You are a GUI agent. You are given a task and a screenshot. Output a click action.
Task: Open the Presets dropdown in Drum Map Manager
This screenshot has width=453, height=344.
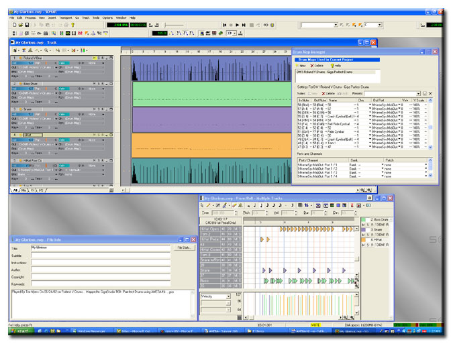(x=418, y=93)
